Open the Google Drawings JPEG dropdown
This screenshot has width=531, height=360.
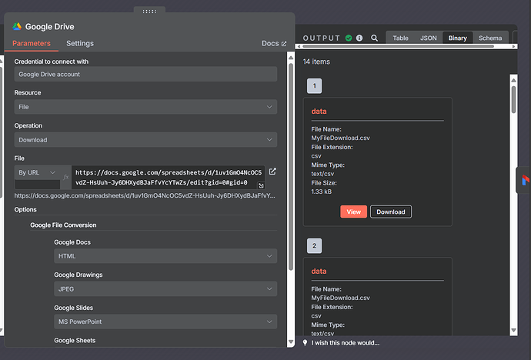(x=165, y=289)
